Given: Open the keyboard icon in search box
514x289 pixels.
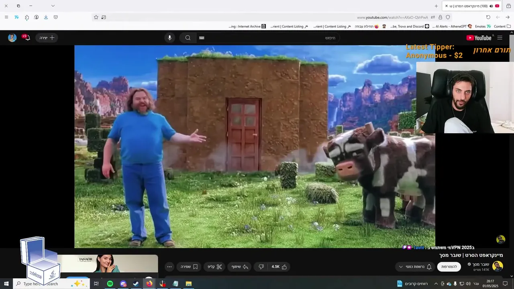Looking at the screenshot, I should tap(202, 38).
